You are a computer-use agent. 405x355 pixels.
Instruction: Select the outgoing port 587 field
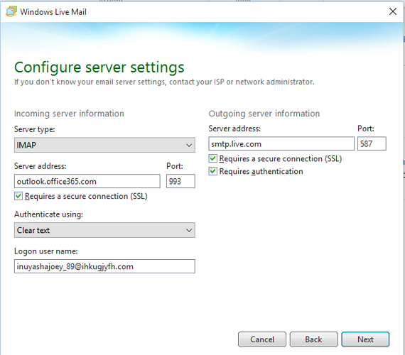pos(372,144)
